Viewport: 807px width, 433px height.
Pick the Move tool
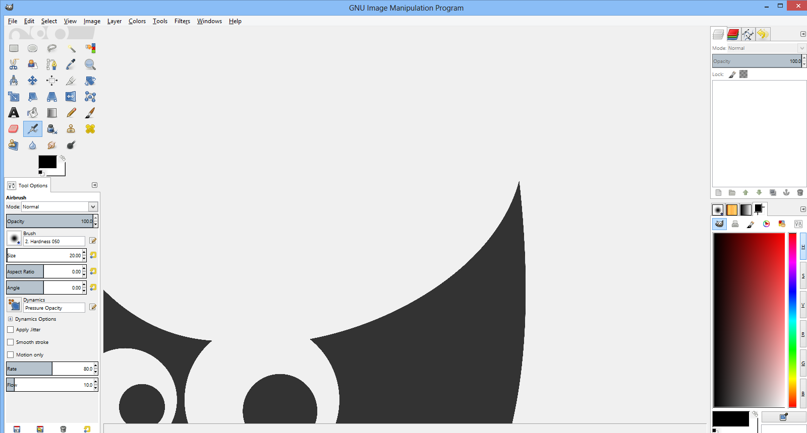[x=33, y=81]
